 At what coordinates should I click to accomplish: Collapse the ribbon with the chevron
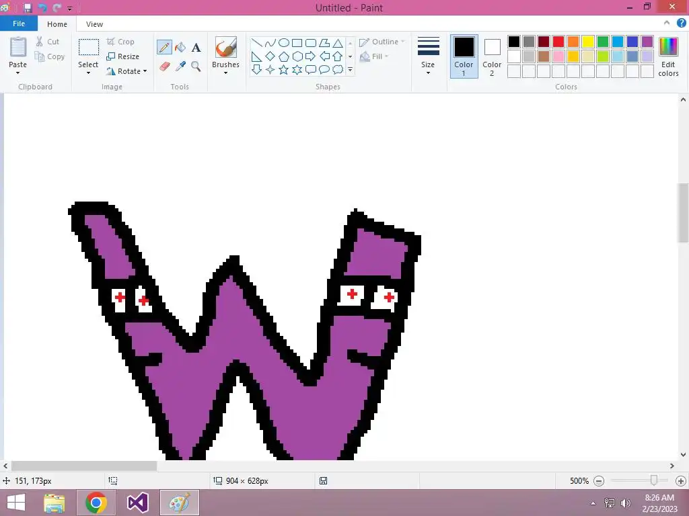click(x=667, y=23)
